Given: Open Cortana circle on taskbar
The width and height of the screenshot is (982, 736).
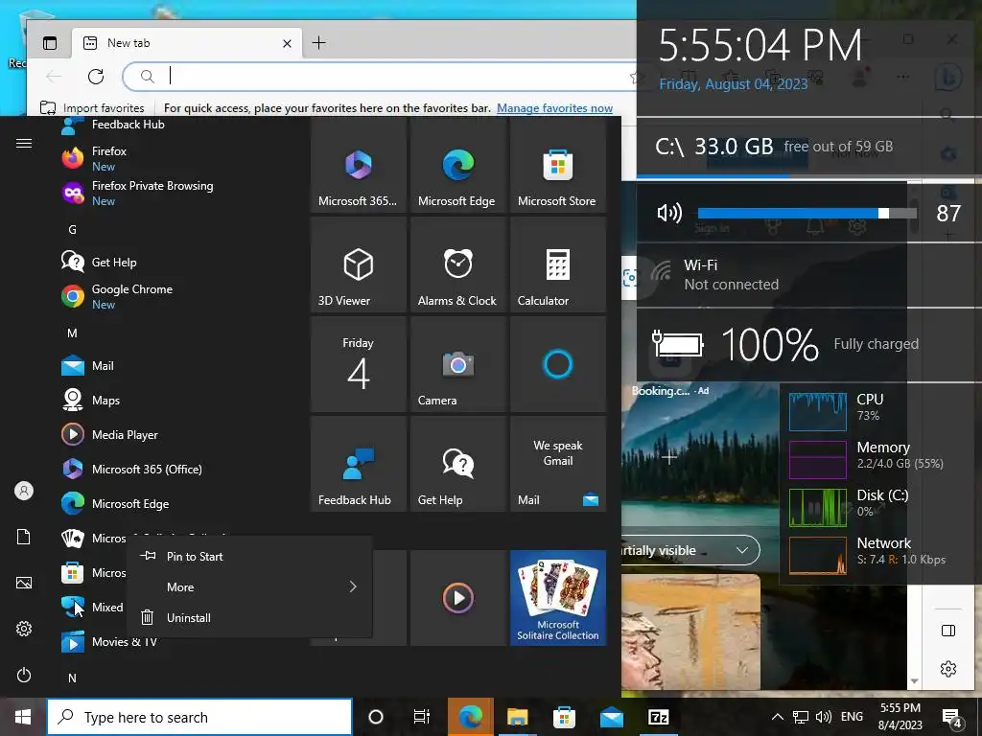Looking at the screenshot, I should click(x=376, y=717).
